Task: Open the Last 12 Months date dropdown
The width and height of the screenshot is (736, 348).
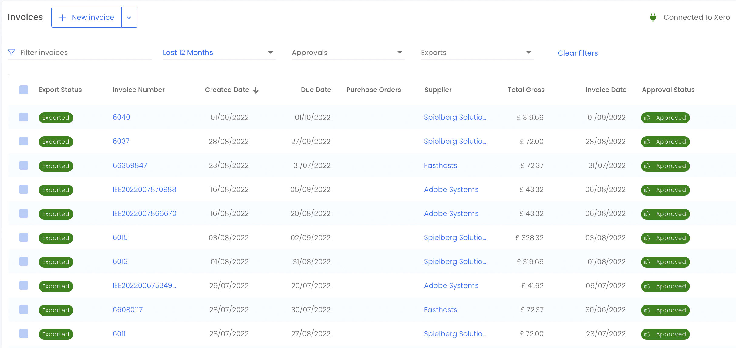Action: (219, 53)
